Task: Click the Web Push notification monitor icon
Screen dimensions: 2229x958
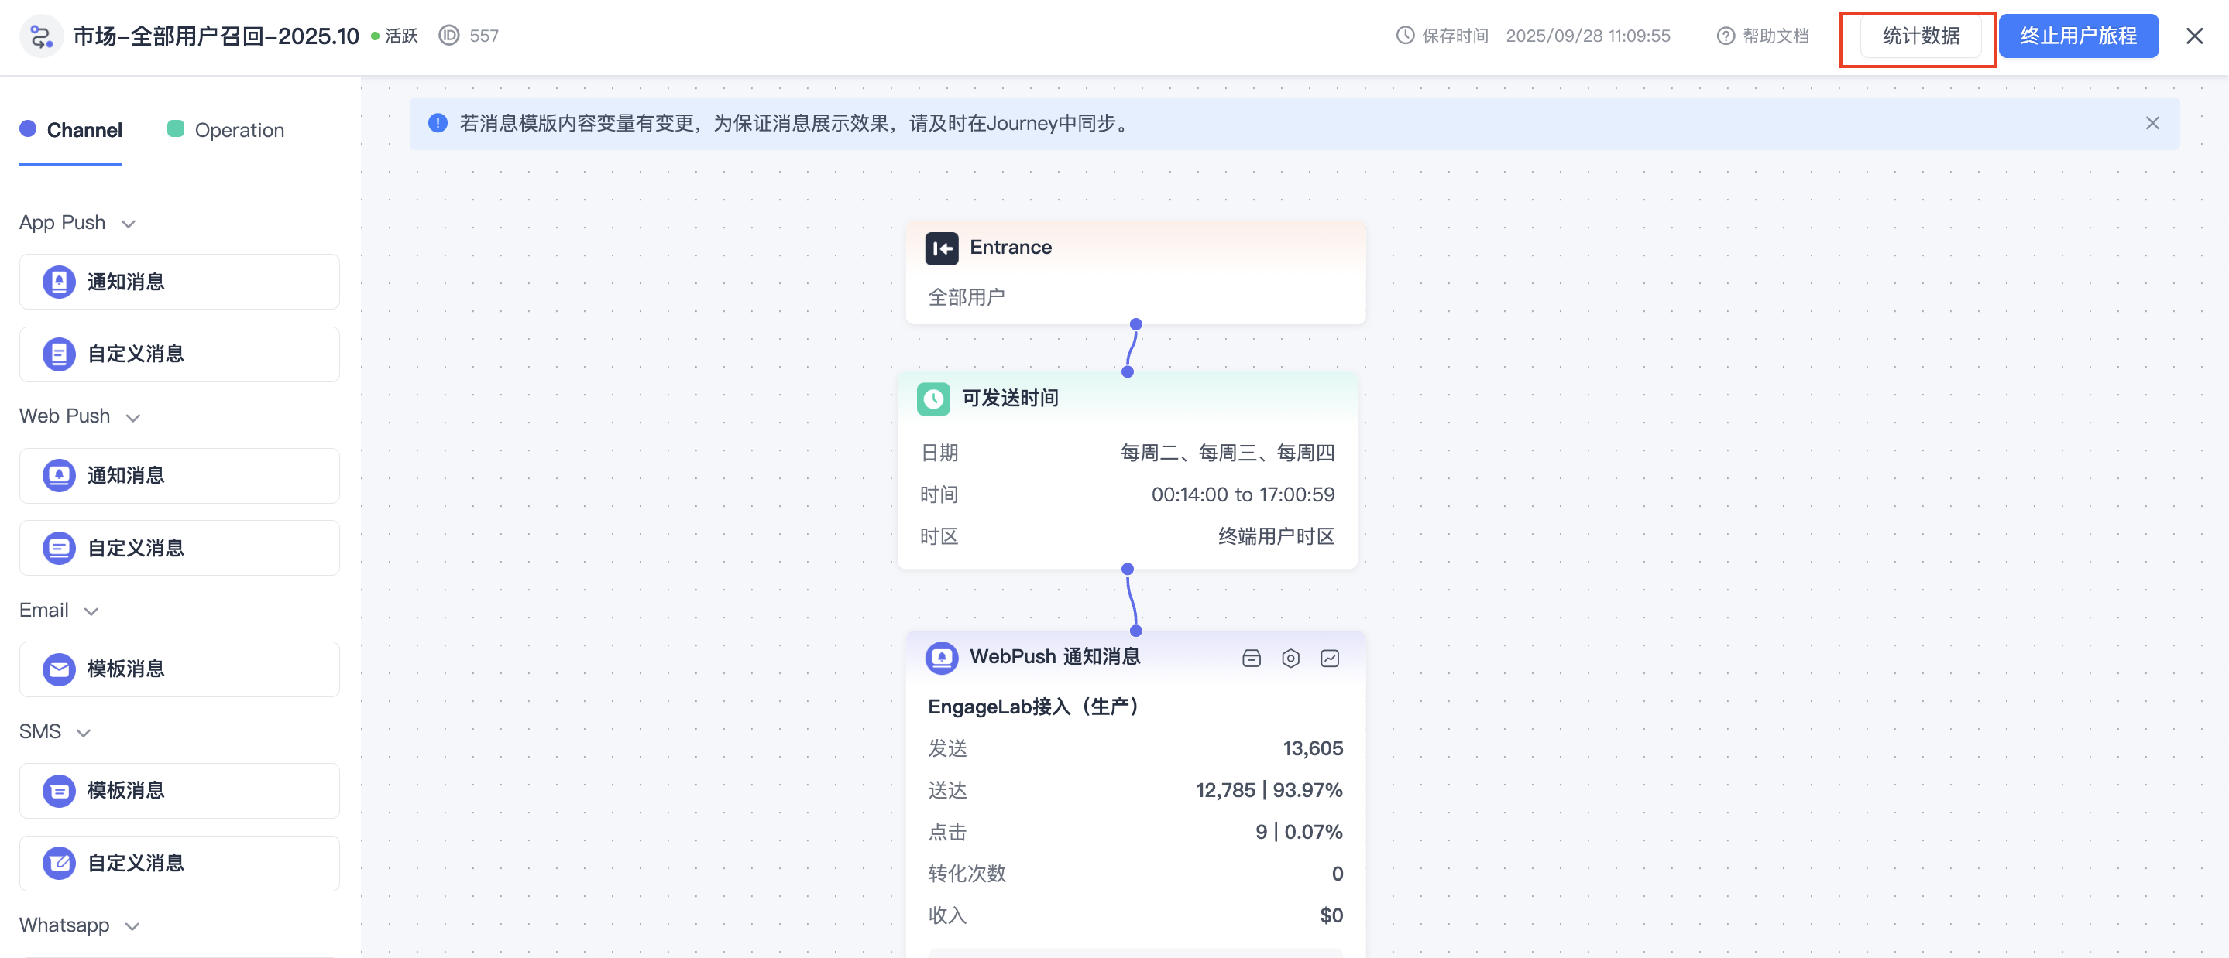Action: [x=59, y=474]
